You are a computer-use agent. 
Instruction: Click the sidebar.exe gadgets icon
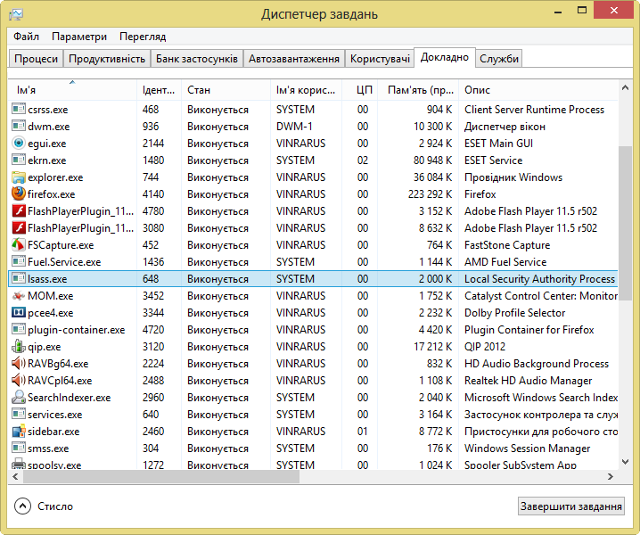point(19,431)
